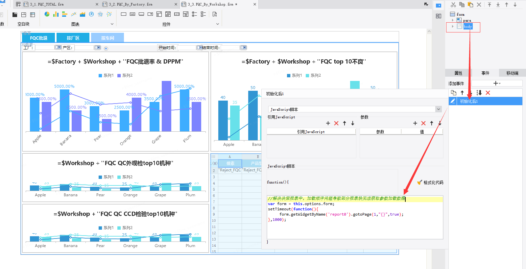Delete the selected widget with the X icon
526x269 pixels.
click(479, 5)
